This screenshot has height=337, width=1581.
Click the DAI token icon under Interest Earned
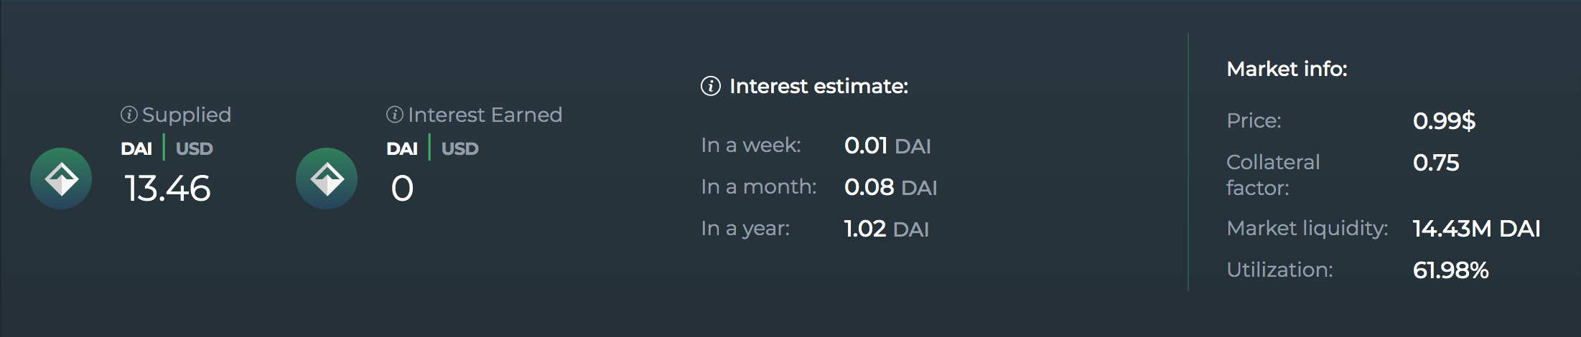(x=327, y=179)
